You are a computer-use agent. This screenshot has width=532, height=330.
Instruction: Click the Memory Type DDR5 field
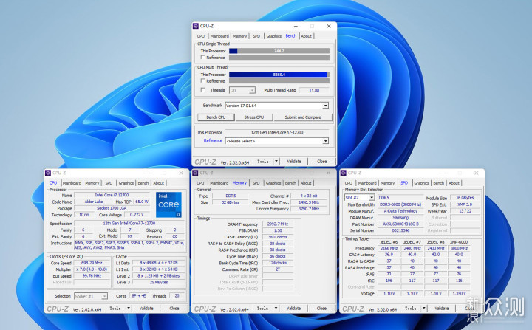pyautogui.click(x=231, y=196)
